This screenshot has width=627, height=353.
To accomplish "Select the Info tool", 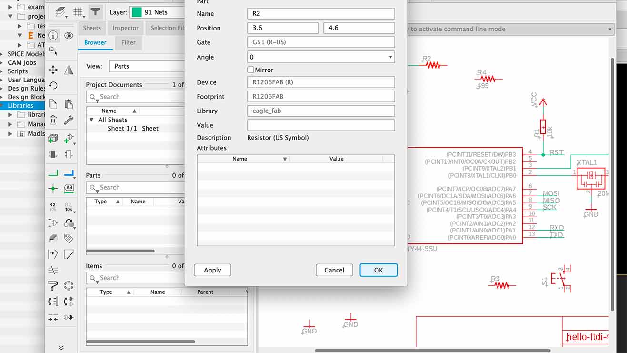I will tap(53, 36).
